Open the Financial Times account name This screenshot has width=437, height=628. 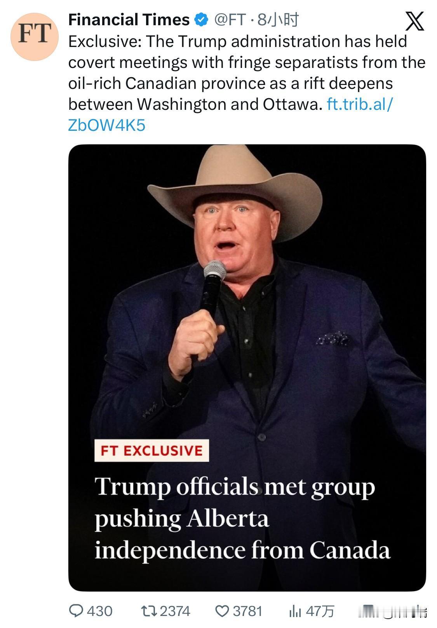click(x=129, y=20)
